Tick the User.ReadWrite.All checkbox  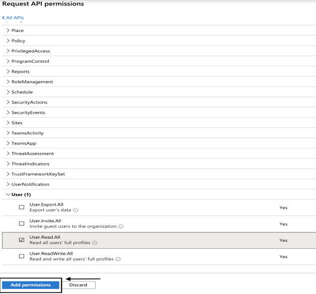[x=21, y=256]
